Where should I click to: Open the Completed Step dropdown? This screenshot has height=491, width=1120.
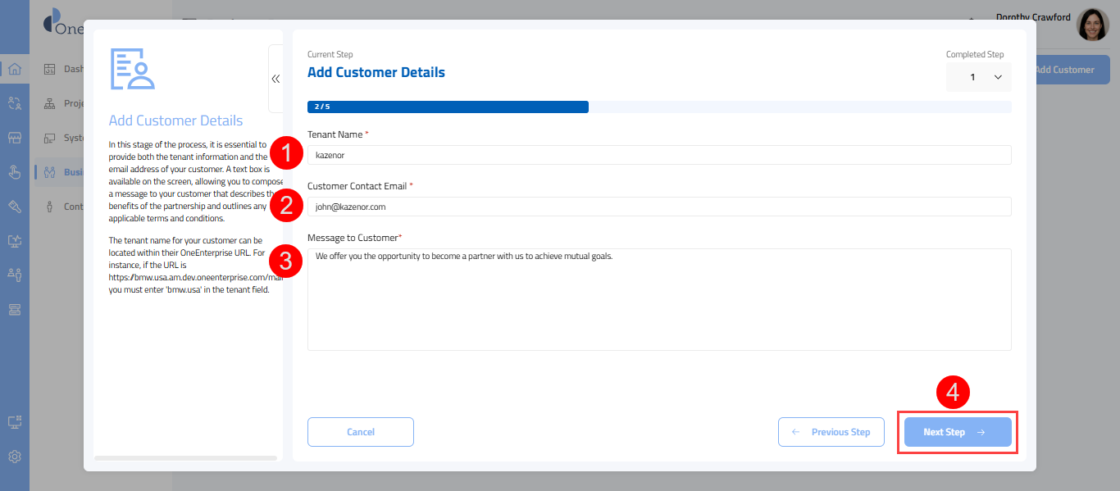click(x=978, y=77)
